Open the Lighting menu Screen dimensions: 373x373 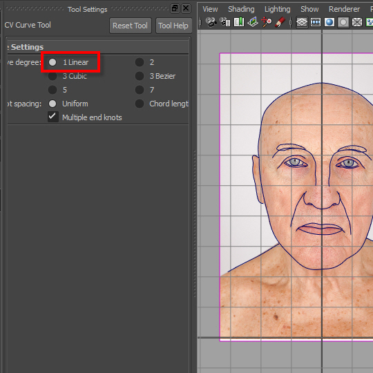pos(278,9)
